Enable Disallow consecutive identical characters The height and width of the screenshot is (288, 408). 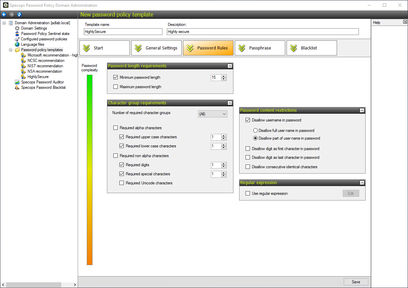pos(248,167)
